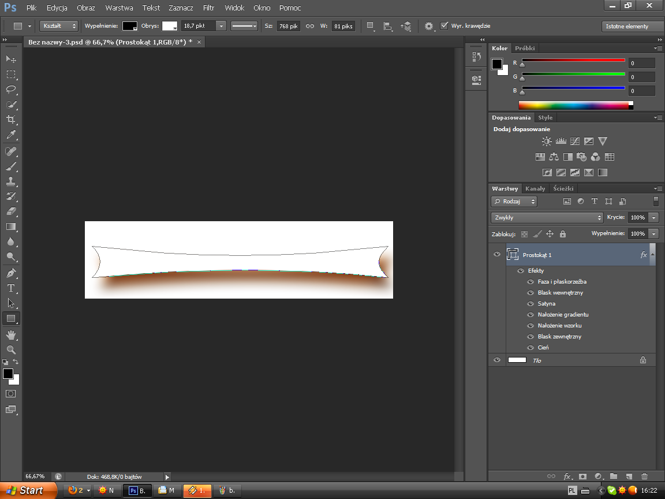Select the Eraser tool
Viewport: 665px width, 499px height.
[11, 211]
